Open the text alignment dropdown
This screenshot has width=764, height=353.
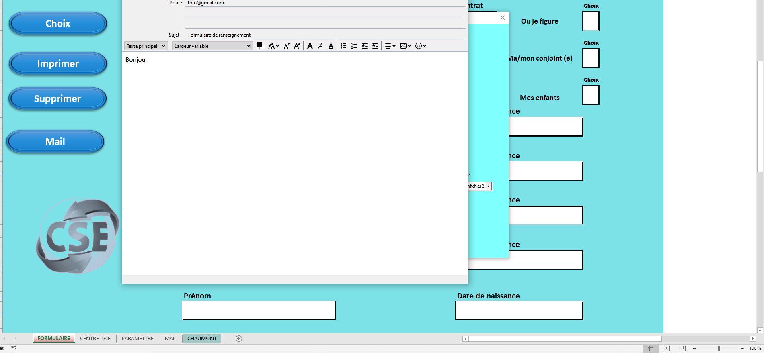coord(390,46)
